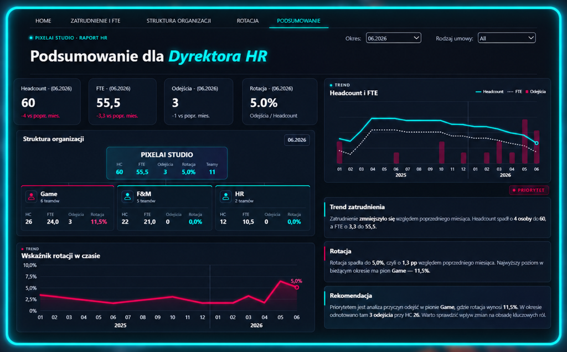Open the HOME tab
Image resolution: width=567 pixels, height=352 pixels.
43,21
